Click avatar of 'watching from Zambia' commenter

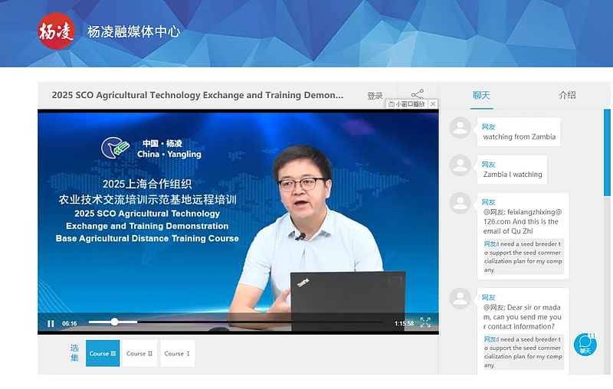coord(461,128)
